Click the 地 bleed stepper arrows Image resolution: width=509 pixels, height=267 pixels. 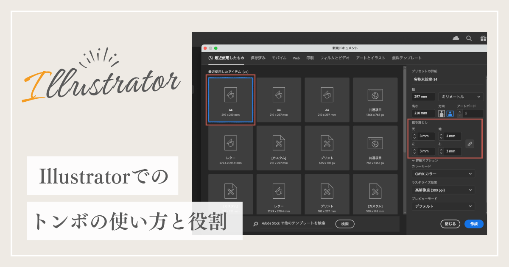[x=441, y=136]
